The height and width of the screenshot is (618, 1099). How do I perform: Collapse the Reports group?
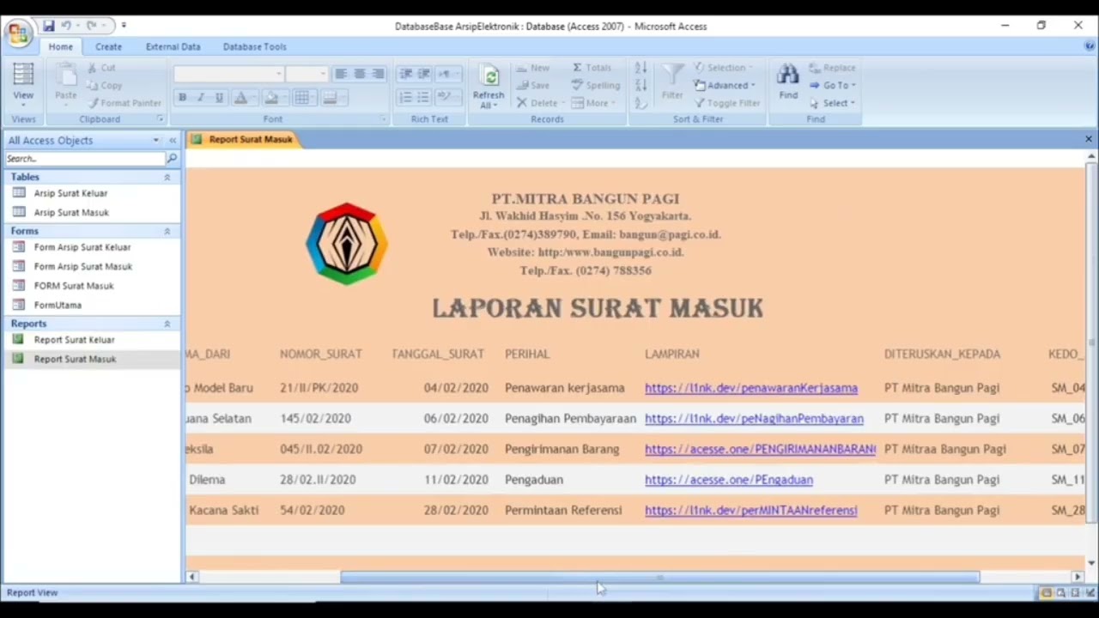coord(167,324)
